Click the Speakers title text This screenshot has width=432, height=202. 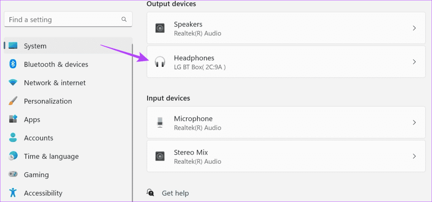(x=188, y=24)
